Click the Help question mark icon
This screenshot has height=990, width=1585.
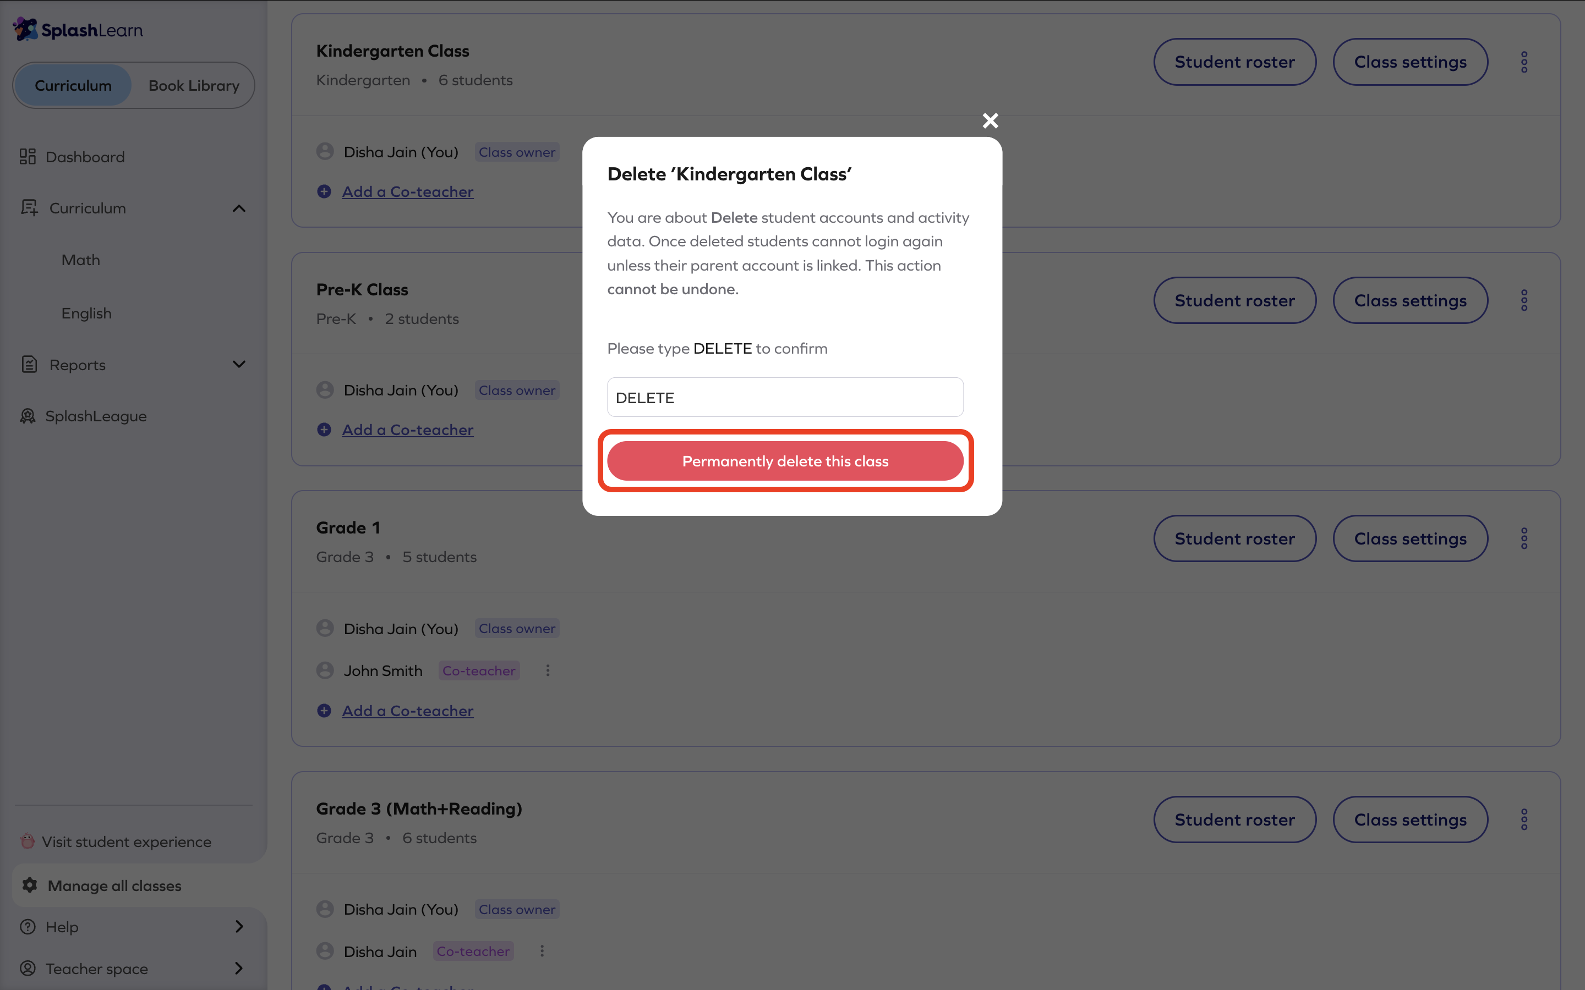[x=28, y=927]
